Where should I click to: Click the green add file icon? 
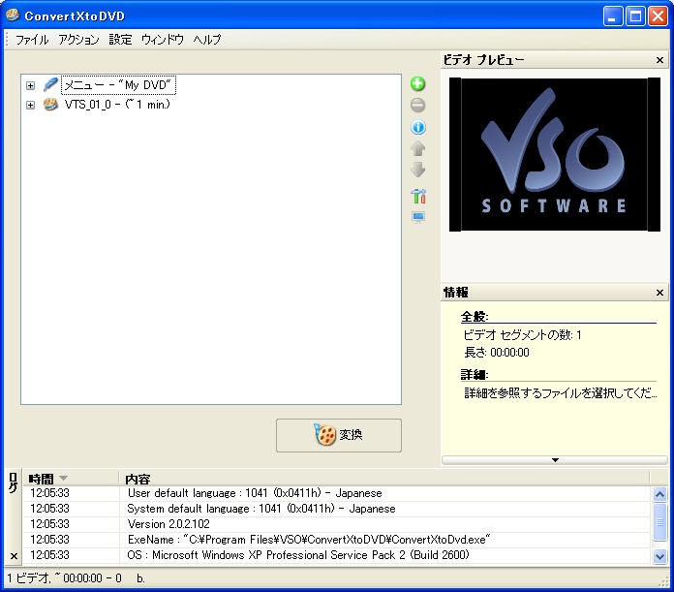coord(417,84)
